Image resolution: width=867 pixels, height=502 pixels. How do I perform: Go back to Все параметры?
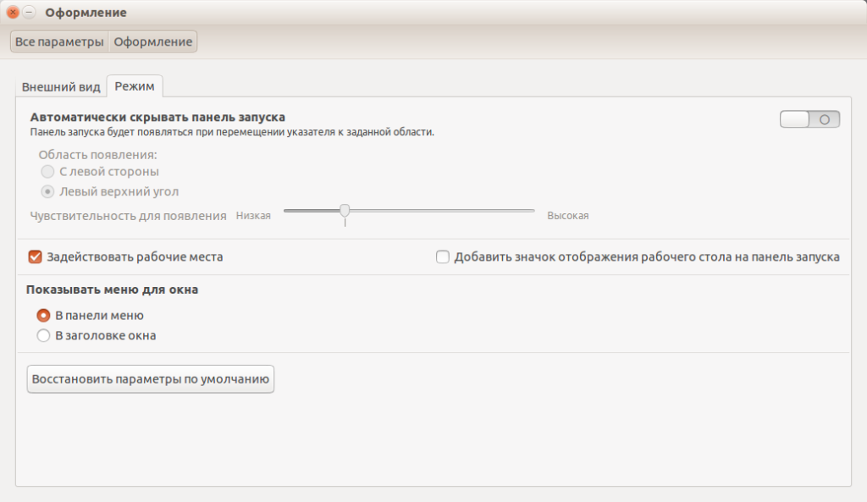[x=59, y=41]
